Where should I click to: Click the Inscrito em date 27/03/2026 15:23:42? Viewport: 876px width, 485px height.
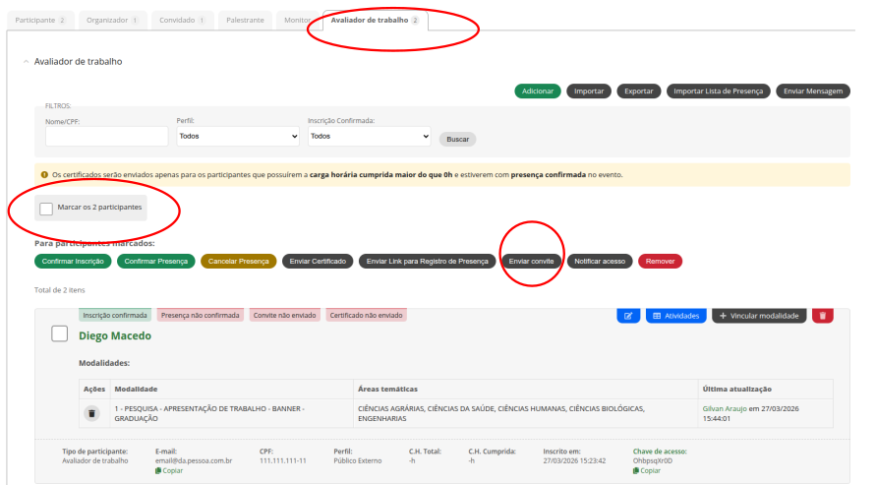point(574,461)
